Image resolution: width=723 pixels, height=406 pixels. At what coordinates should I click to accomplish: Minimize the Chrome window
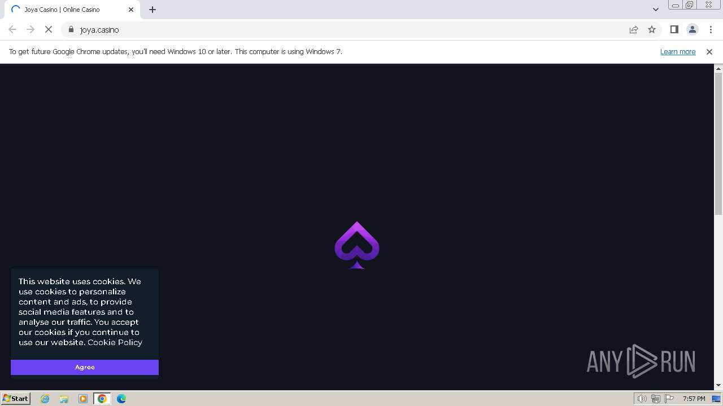coord(675,5)
